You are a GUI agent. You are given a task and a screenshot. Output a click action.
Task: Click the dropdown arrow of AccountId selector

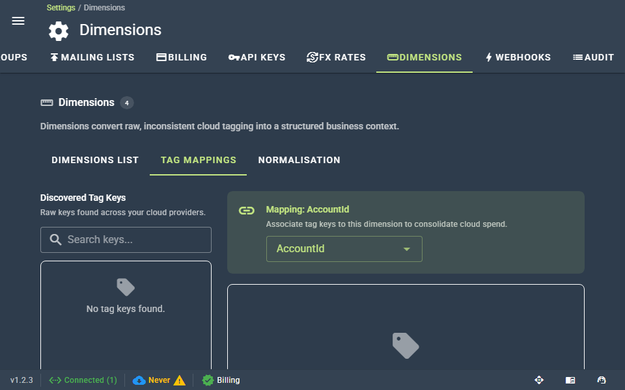click(x=406, y=249)
